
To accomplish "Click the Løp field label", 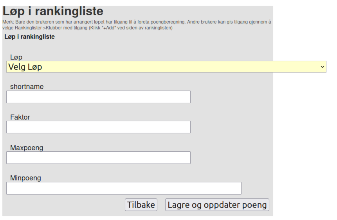I will [16, 57].
